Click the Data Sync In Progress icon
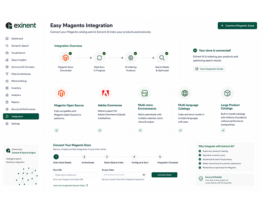This screenshot has width=263, height=210. click(99, 58)
